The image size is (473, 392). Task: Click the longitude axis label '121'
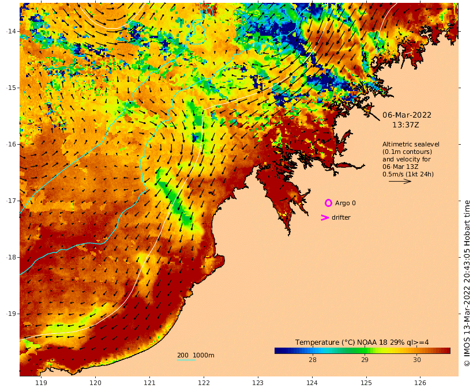click(x=149, y=383)
